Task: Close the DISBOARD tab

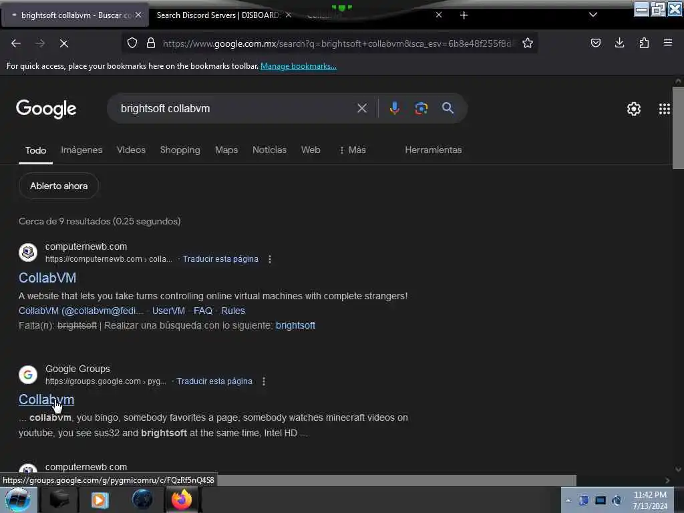Action: [289, 15]
